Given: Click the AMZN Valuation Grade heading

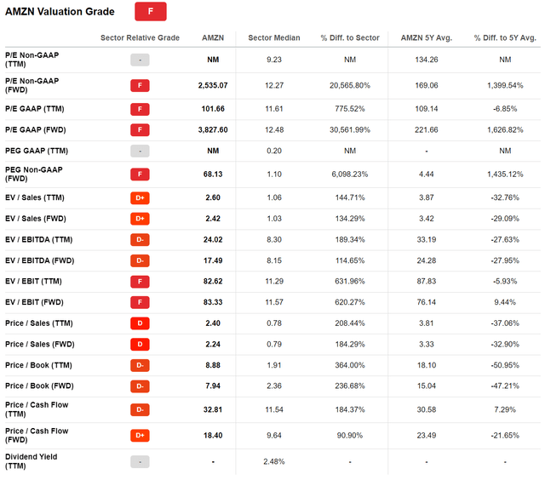Looking at the screenshot, I should [60, 11].
